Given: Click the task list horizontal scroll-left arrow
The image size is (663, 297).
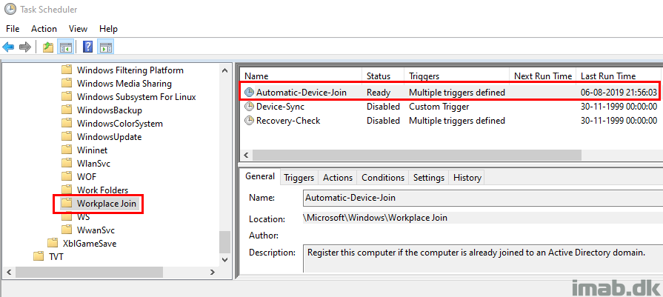Looking at the screenshot, I should coord(246,155).
